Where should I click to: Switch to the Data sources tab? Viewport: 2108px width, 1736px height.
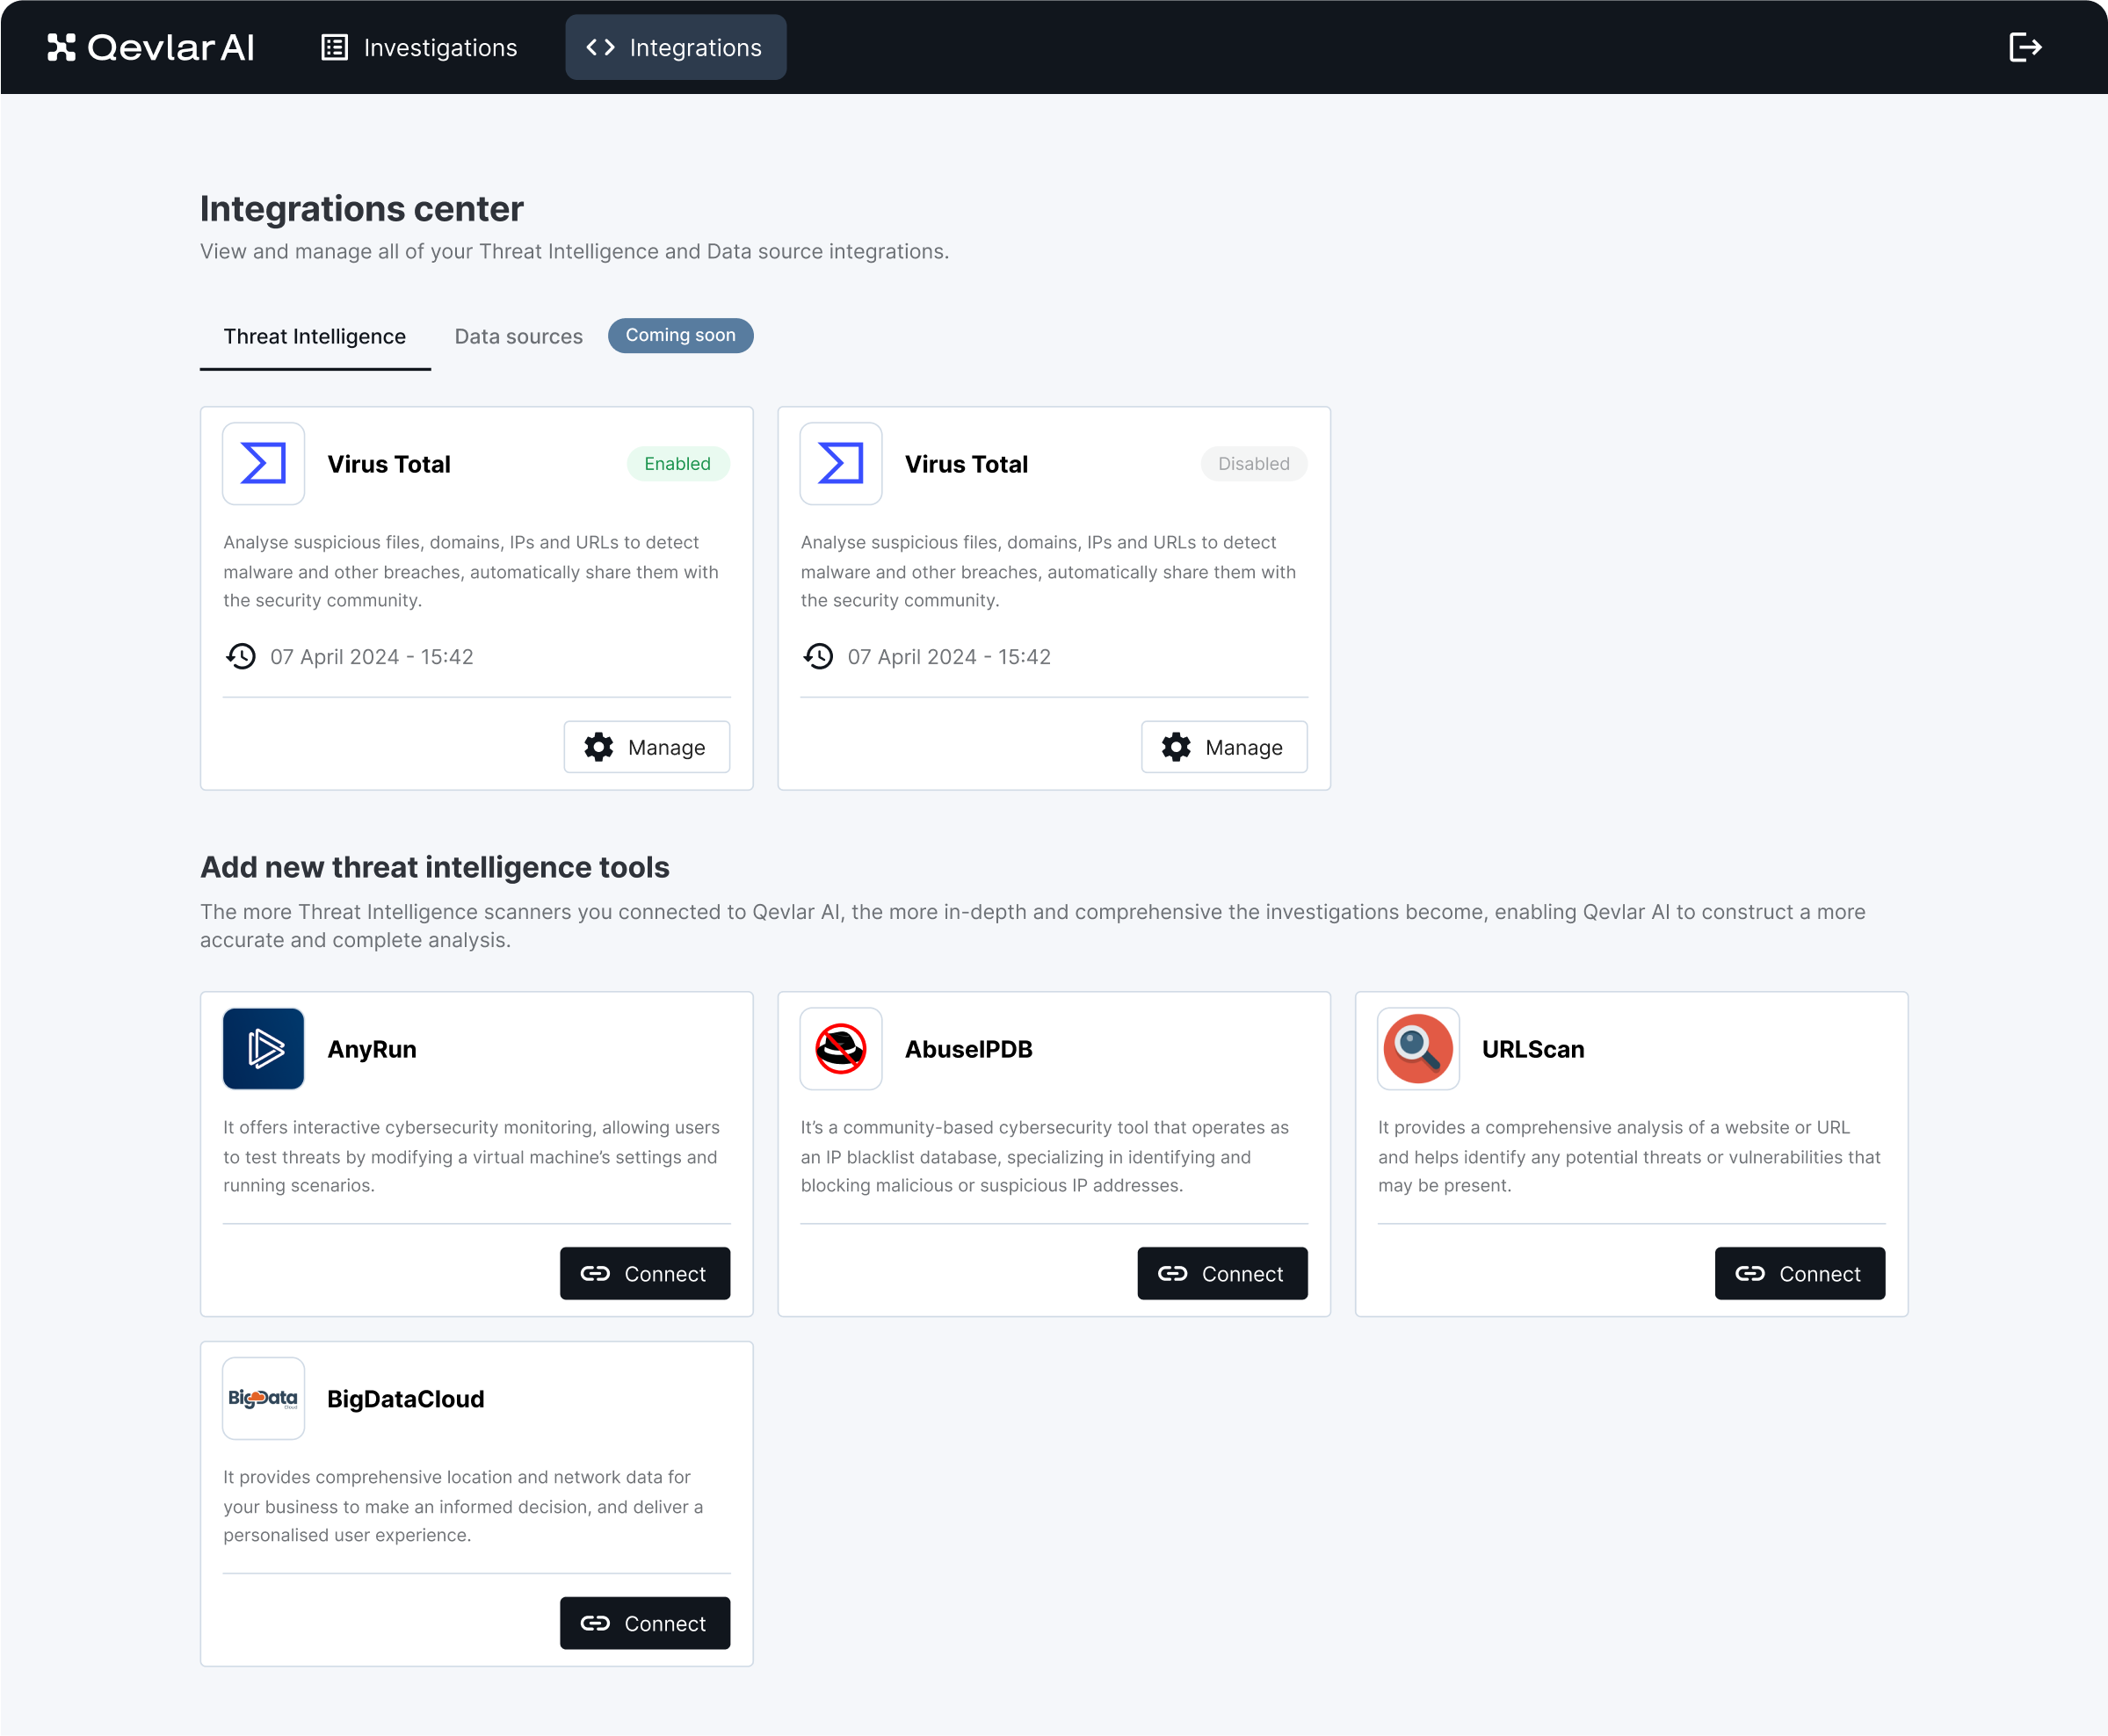[x=518, y=336]
